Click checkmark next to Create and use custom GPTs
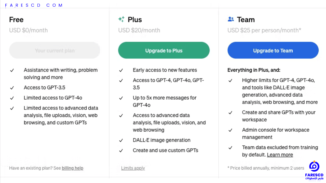Viewport: 326px width, 183px height. point(121,150)
